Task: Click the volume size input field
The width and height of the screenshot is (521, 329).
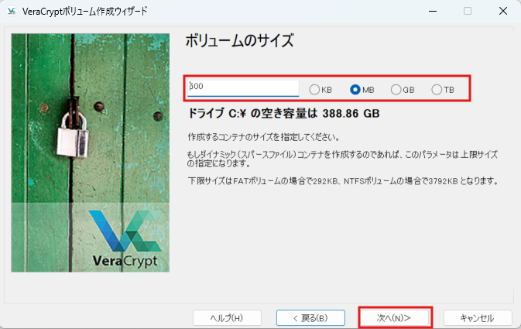Action: pos(243,88)
